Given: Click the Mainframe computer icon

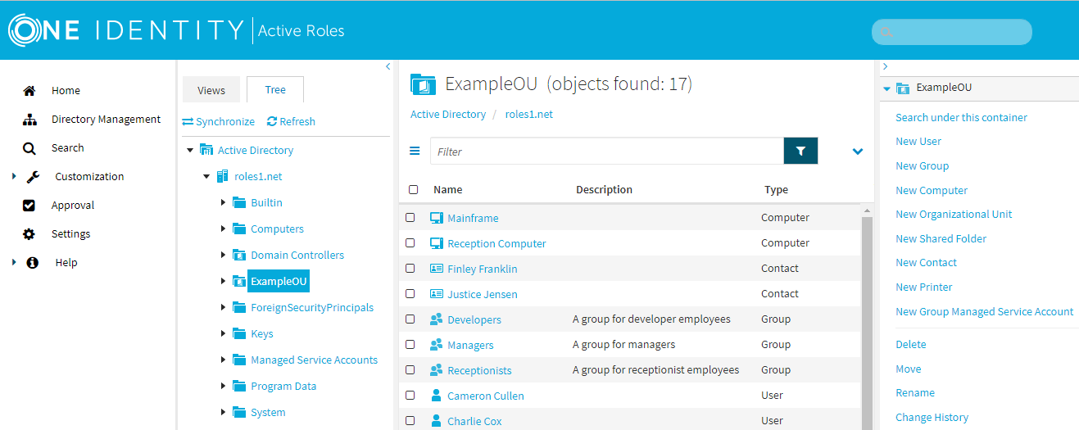Looking at the screenshot, I should pos(436,218).
